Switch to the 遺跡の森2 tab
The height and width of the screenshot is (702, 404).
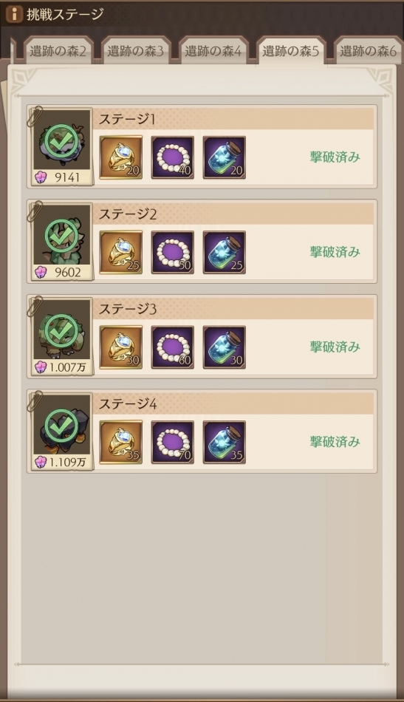(x=58, y=51)
